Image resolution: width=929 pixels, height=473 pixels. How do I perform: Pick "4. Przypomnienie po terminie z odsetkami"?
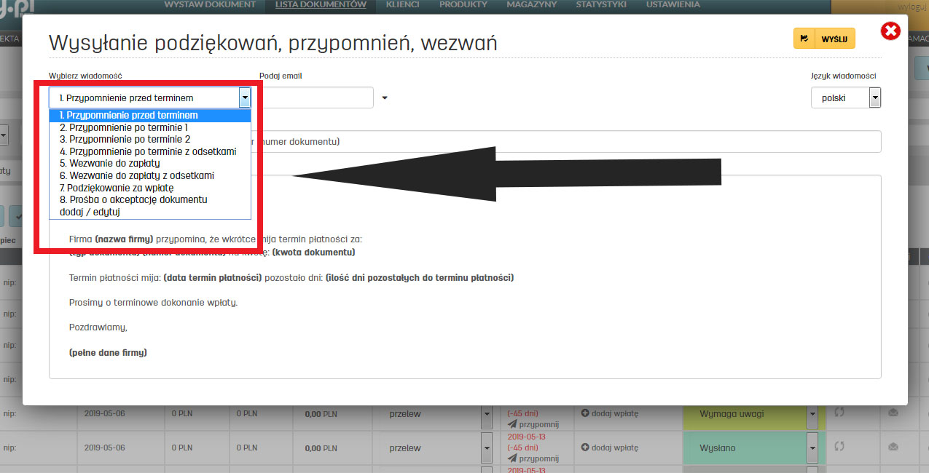148,151
